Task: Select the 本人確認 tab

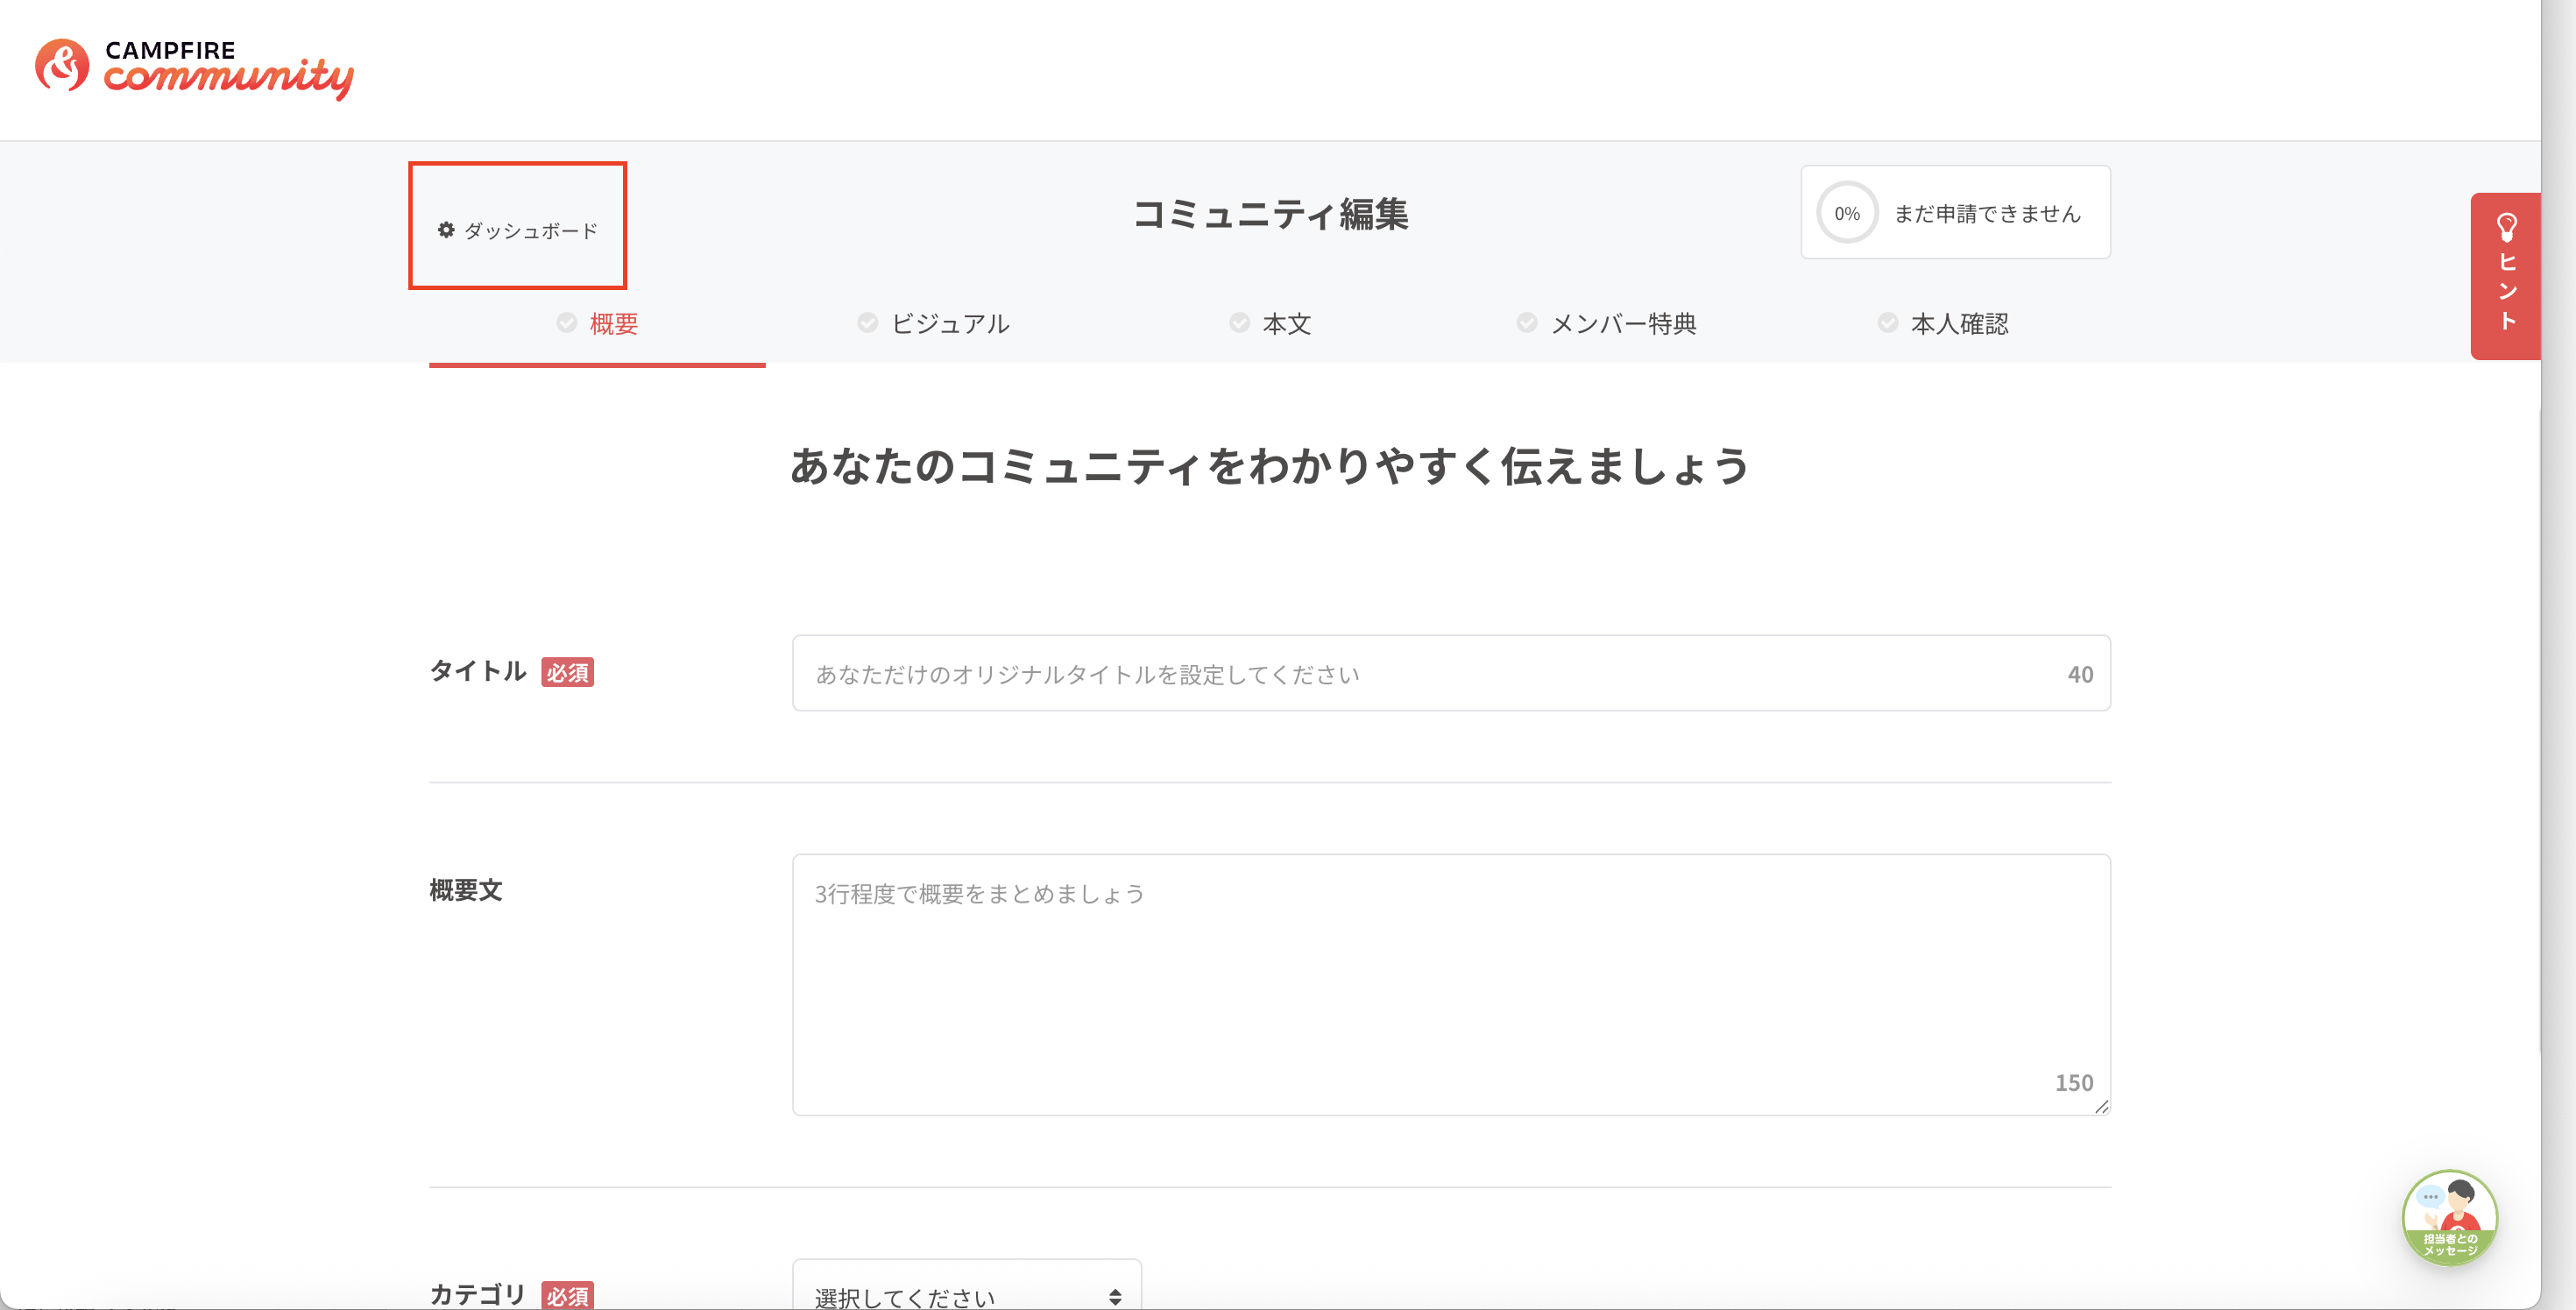Action: point(1958,323)
